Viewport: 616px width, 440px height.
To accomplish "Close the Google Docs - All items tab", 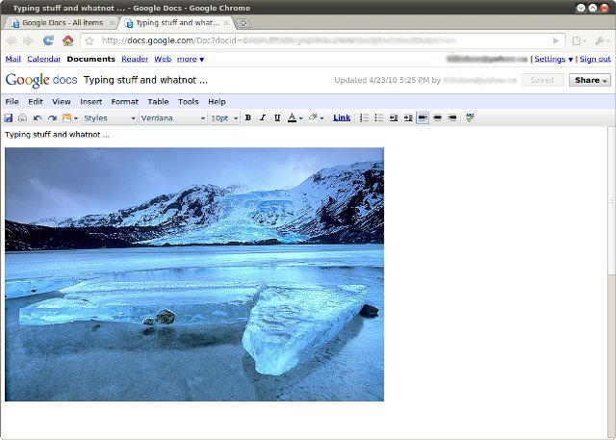I will 112,23.
